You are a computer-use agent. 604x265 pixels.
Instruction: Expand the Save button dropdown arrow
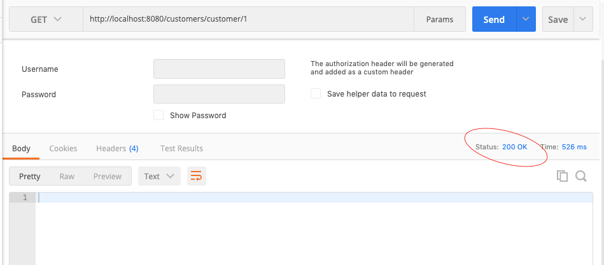582,19
